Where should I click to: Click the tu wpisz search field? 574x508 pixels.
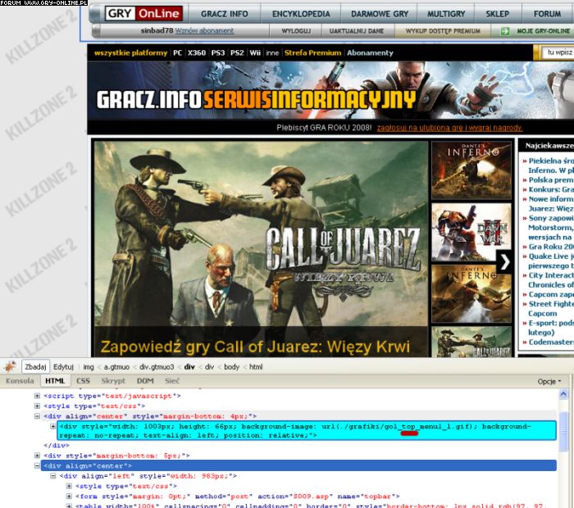tap(558, 52)
